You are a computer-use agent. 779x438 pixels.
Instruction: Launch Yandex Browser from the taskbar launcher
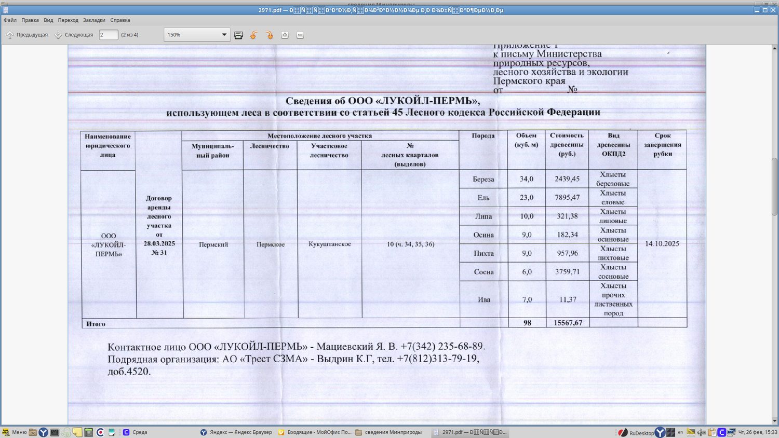(44, 432)
